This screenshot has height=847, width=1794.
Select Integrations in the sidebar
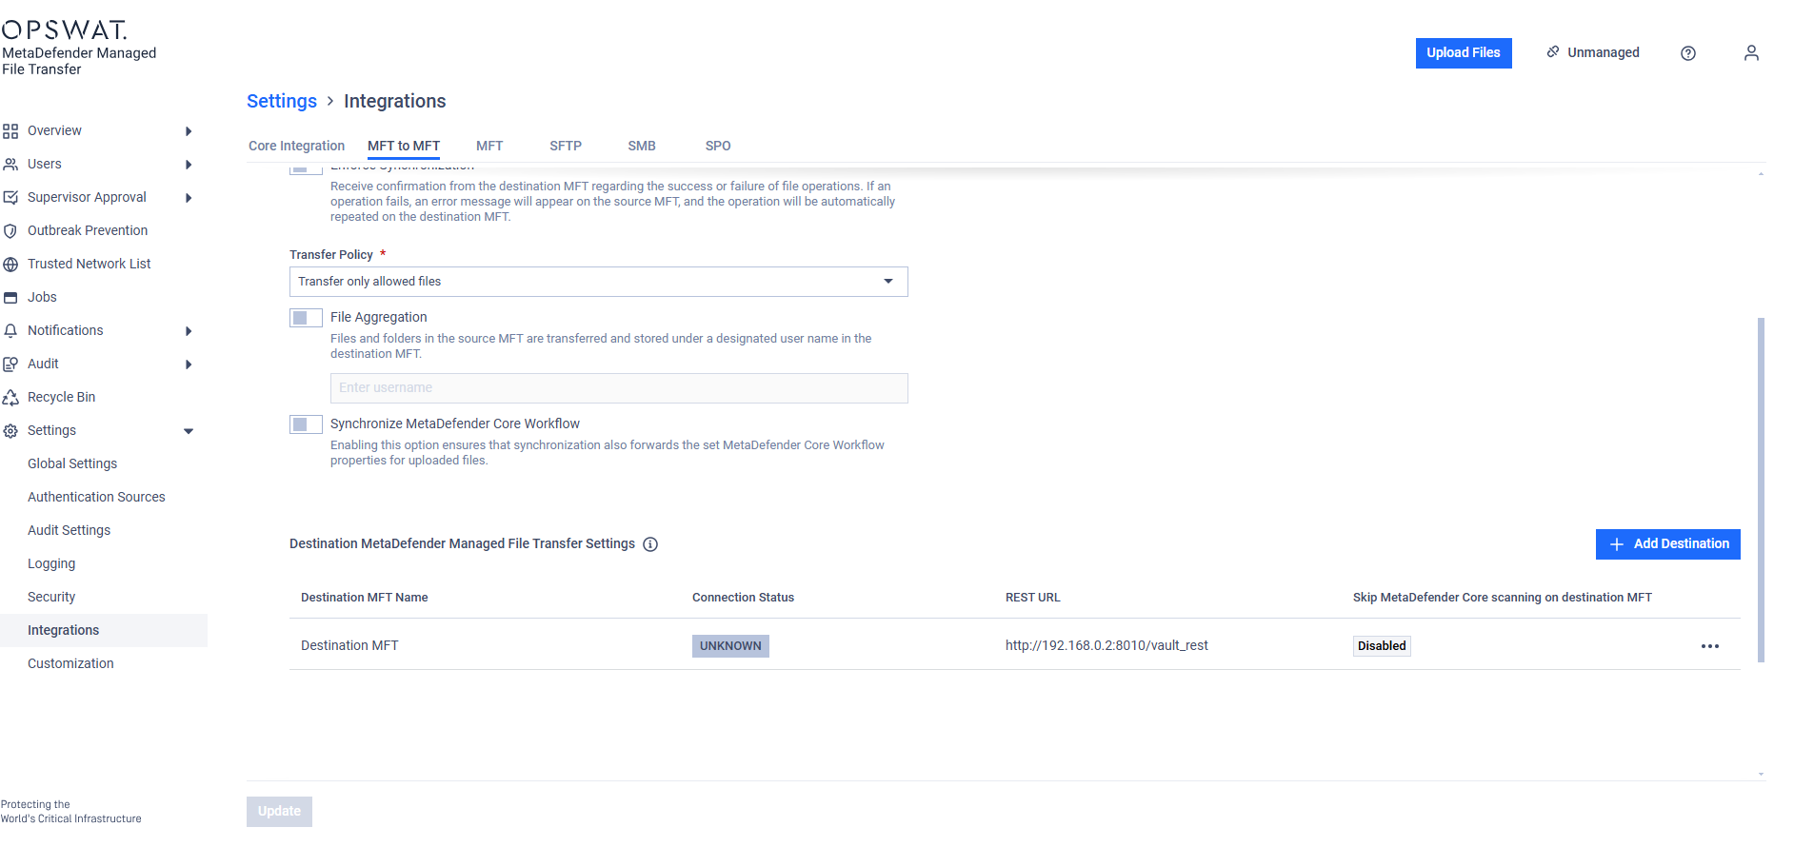point(104,630)
